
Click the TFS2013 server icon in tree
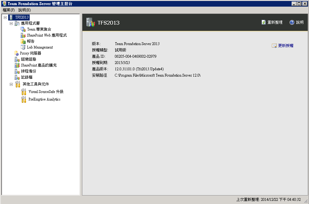pos(11,17)
